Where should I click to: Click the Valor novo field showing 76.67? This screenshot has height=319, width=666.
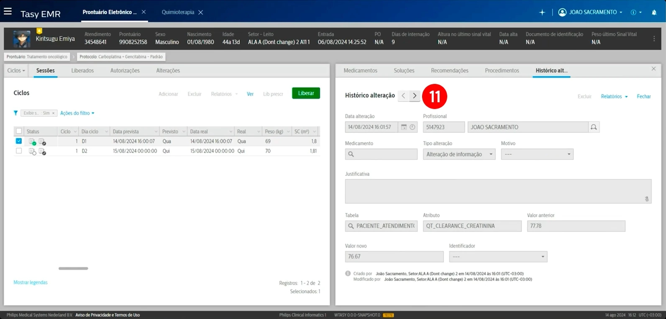394,257
